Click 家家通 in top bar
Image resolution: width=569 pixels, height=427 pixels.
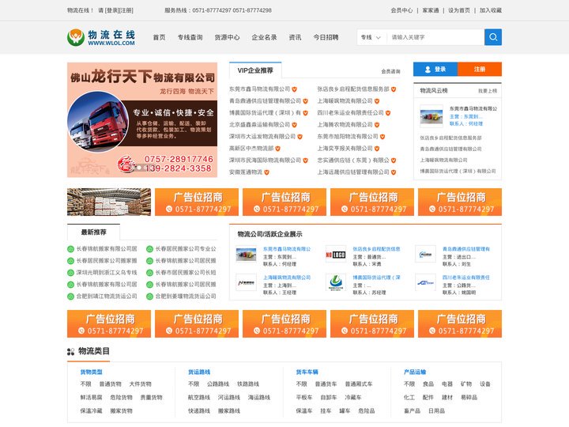click(x=431, y=10)
